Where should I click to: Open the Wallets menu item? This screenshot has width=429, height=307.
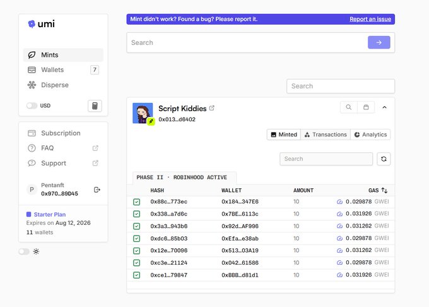[63, 70]
